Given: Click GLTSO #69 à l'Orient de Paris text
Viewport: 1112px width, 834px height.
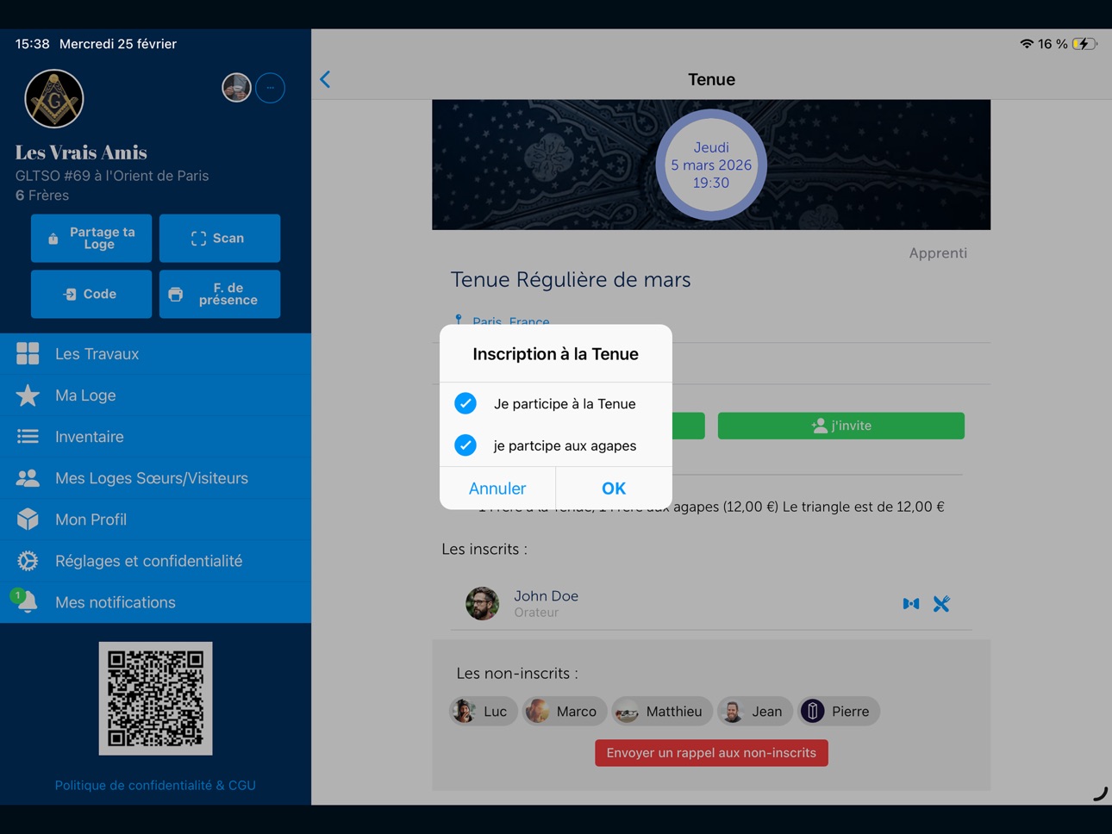Looking at the screenshot, I should click(x=112, y=176).
